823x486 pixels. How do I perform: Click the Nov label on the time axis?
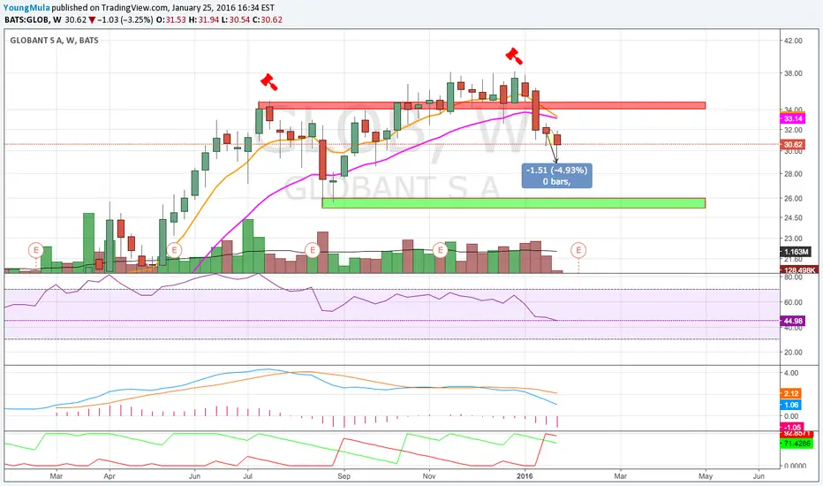click(x=429, y=476)
